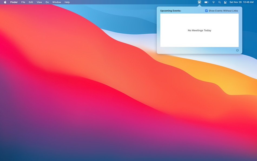257x161 pixels.
Task: Click the meeting camera menu bar icon
Action: pyautogui.click(x=199, y=2)
